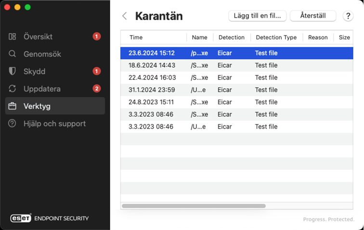Select the row dated 22.4.2024 16:03
This screenshot has height=230, width=364.
pyautogui.click(x=237, y=78)
